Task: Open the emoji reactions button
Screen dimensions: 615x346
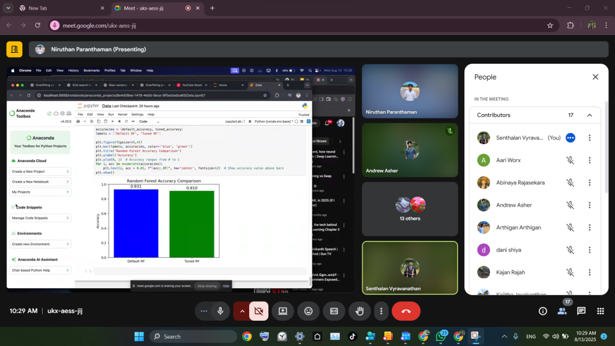Action: coord(308,311)
